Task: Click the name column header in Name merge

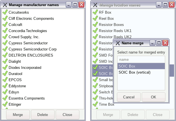Action: (141, 60)
